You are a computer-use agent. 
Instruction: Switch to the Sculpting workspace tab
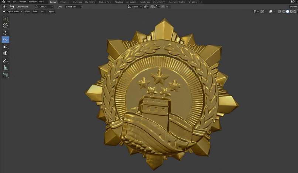click(77, 2)
